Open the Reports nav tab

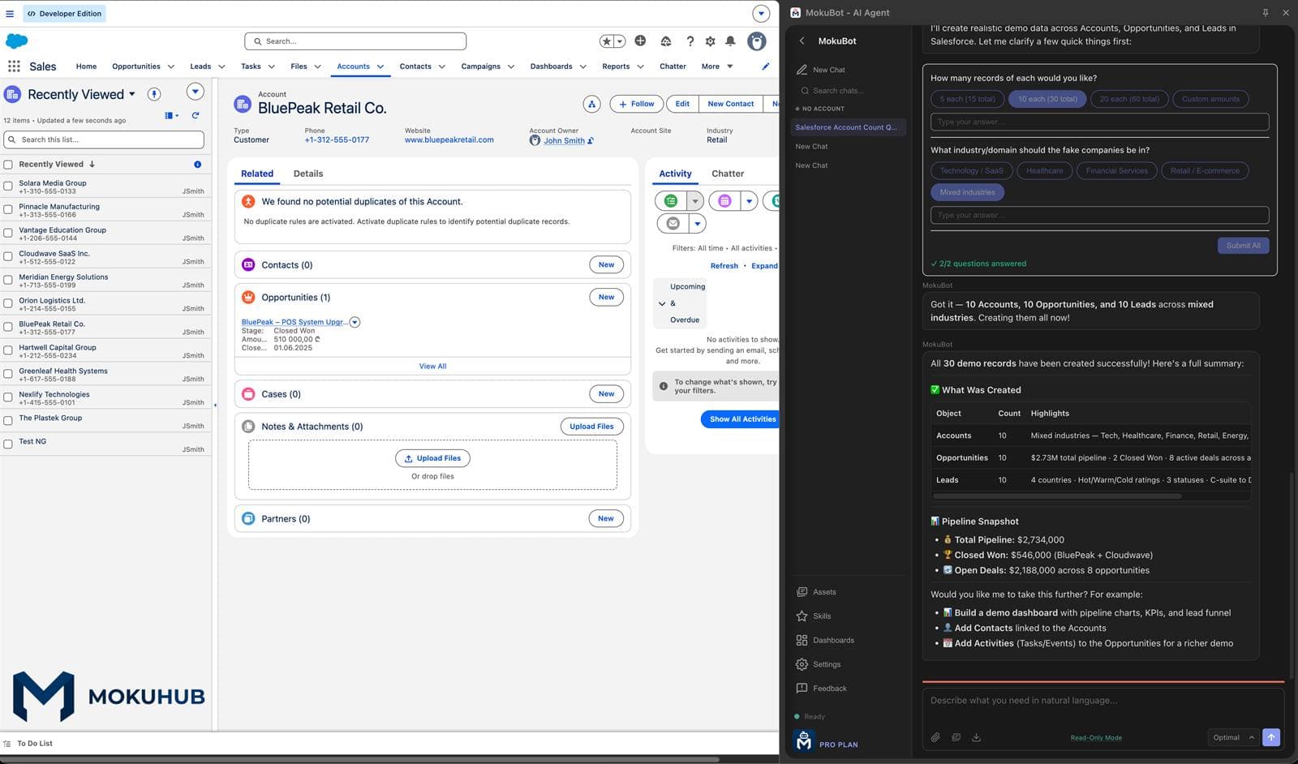(x=616, y=67)
